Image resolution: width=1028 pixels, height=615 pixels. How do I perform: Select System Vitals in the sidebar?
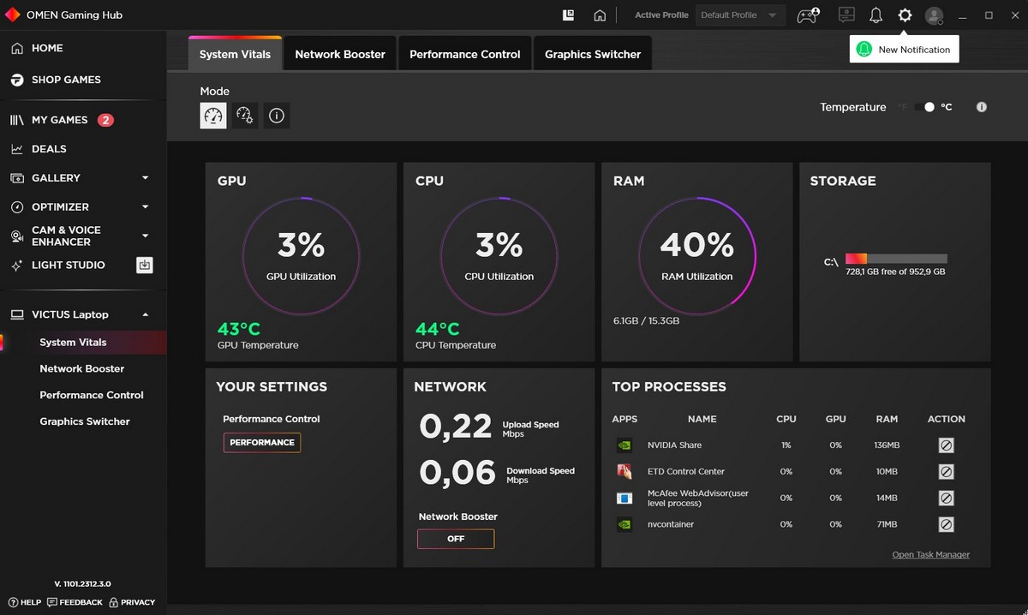pyautogui.click(x=73, y=342)
